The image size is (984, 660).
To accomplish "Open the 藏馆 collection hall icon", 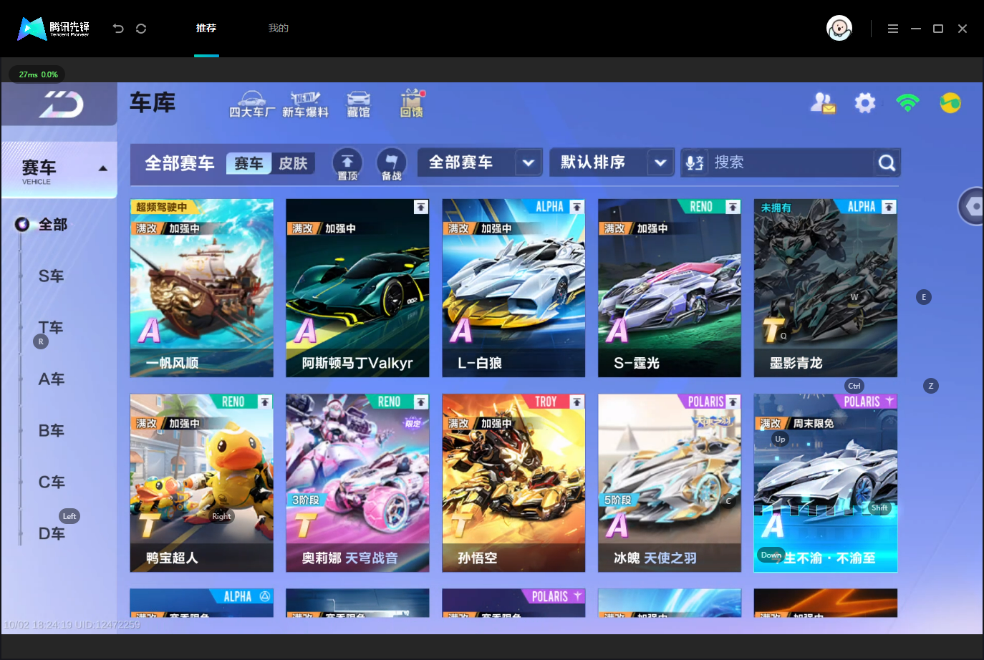I will point(359,105).
